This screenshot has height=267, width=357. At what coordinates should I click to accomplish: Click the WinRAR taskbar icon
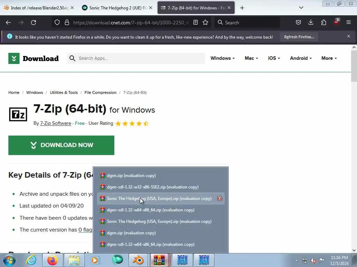(159, 260)
